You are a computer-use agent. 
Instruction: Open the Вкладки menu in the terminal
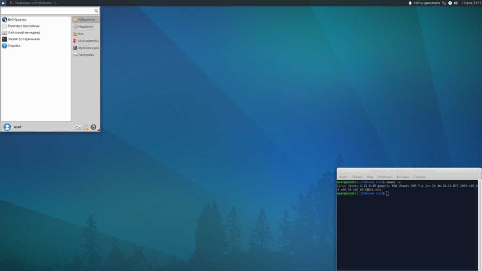pyautogui.click(x=403, y=177)
